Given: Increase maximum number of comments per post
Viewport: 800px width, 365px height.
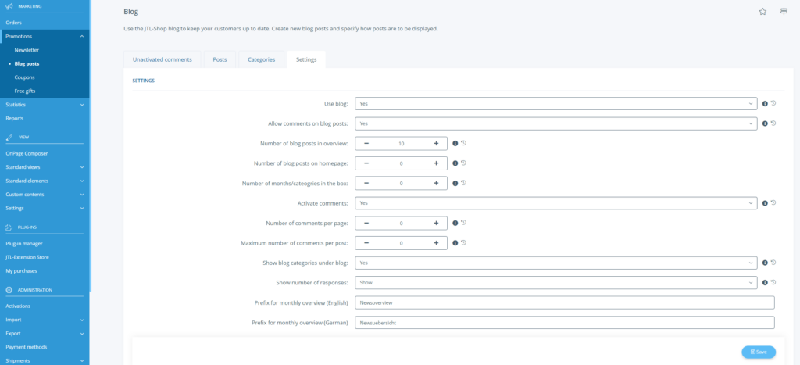Looking at the screenshot, I should click(x=436, y=243).
